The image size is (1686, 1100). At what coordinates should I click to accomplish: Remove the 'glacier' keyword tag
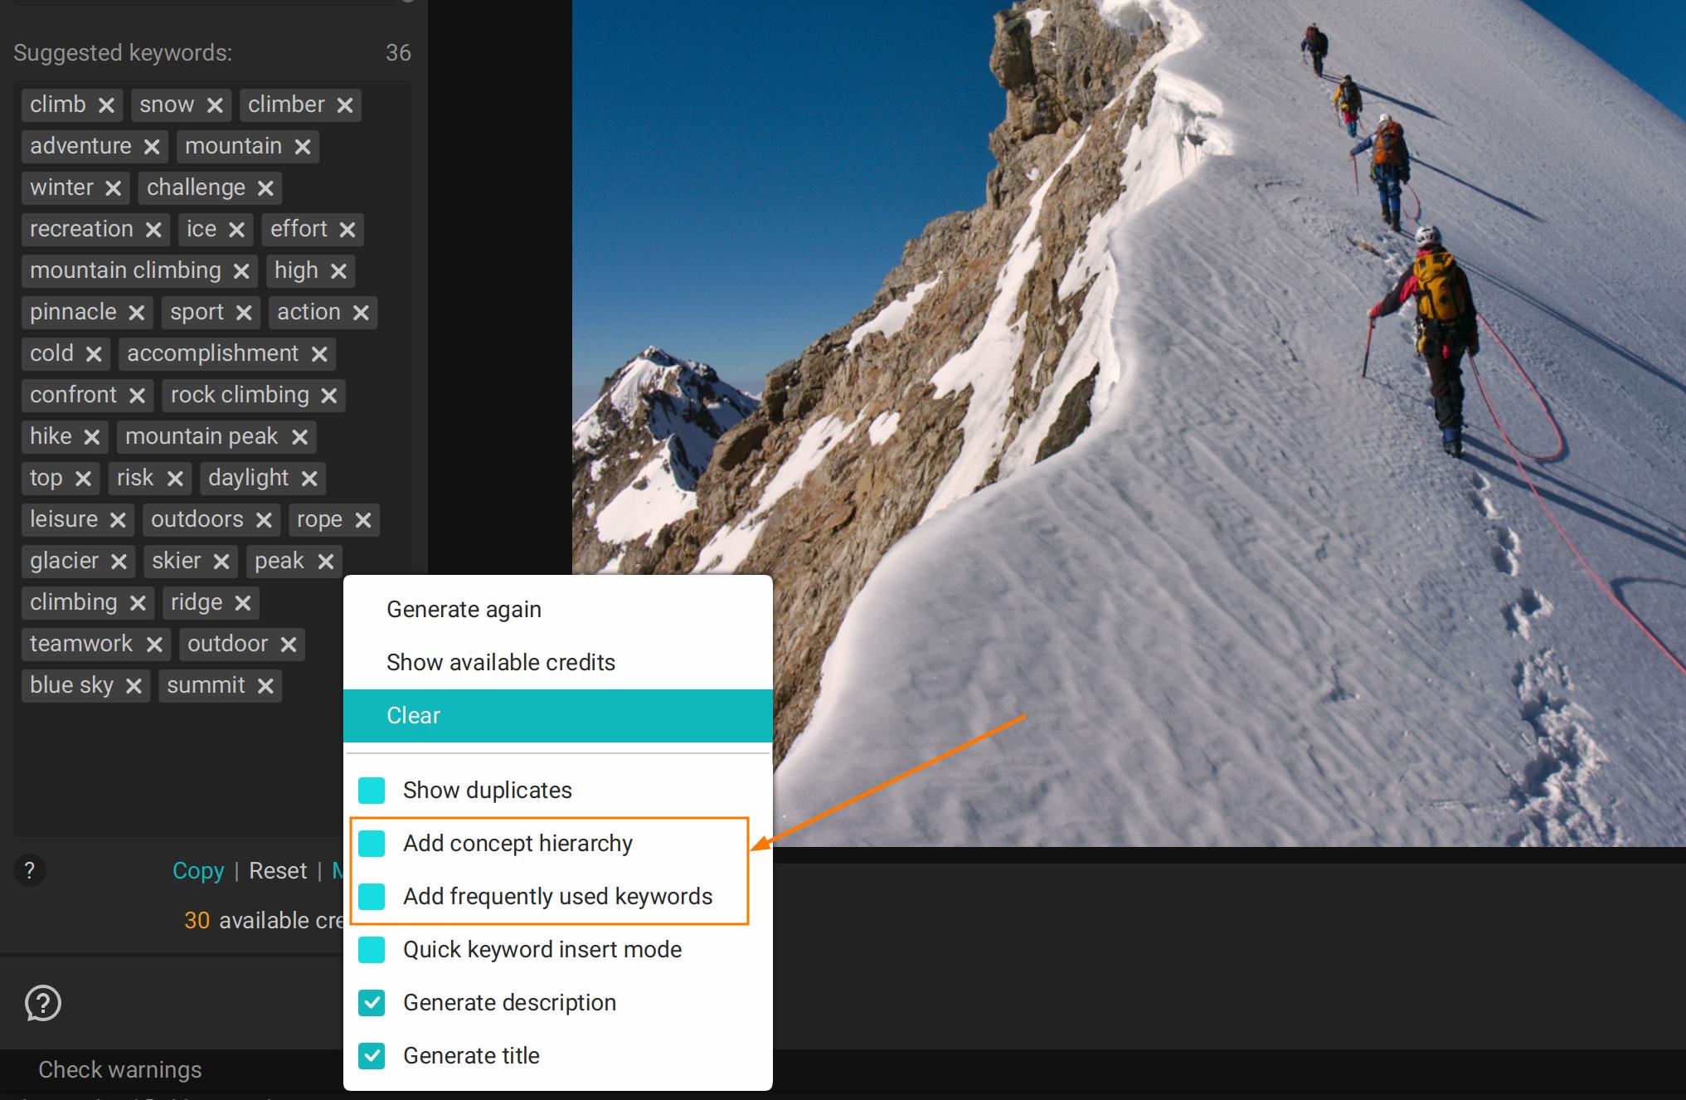[119, 562]
